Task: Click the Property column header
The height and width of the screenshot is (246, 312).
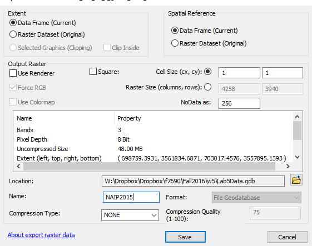Action: pos(204,118)
